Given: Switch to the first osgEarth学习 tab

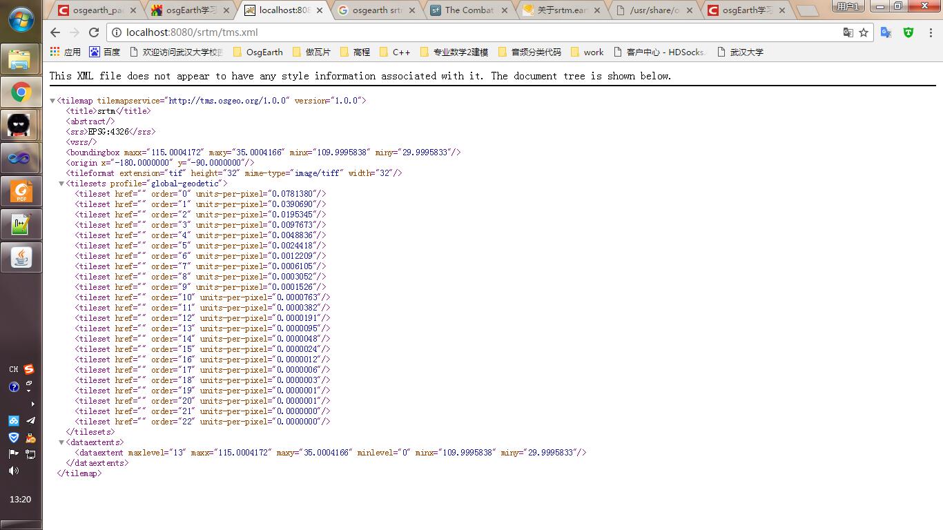Looking at the screenshot, I should (190, 10).
